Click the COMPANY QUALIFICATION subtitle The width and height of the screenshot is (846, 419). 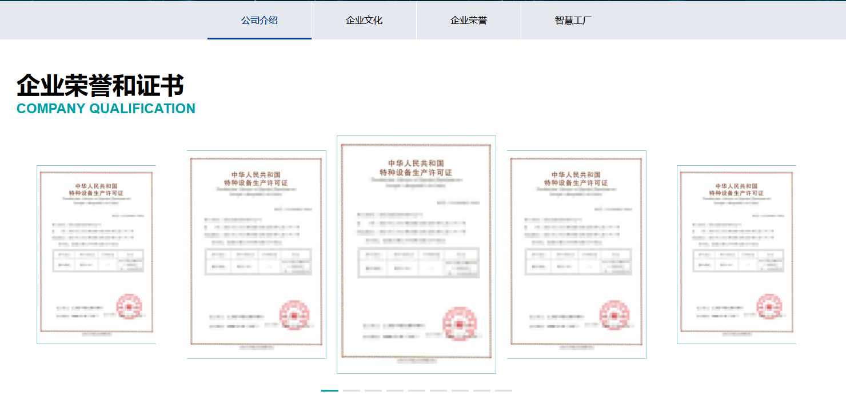click(105, 108)
